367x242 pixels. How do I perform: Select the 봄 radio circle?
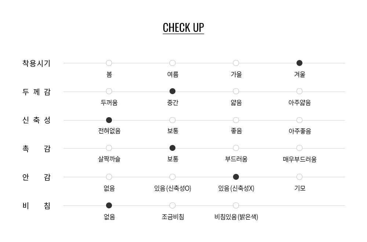coord(109,63)
